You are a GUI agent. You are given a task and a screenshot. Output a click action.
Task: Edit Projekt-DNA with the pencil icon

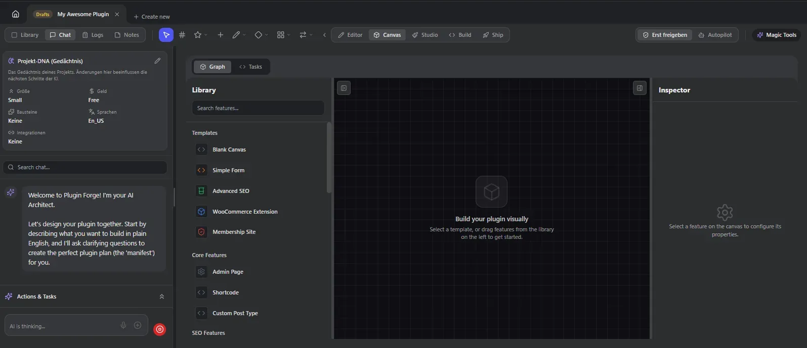point(157,61)
